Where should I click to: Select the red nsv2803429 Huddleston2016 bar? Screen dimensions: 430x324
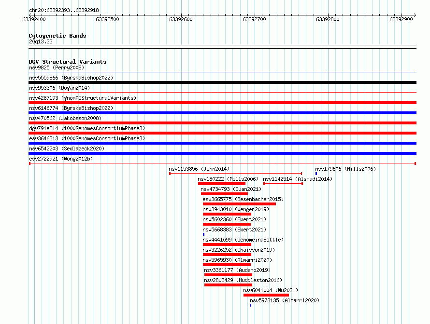tap(228, 285)
